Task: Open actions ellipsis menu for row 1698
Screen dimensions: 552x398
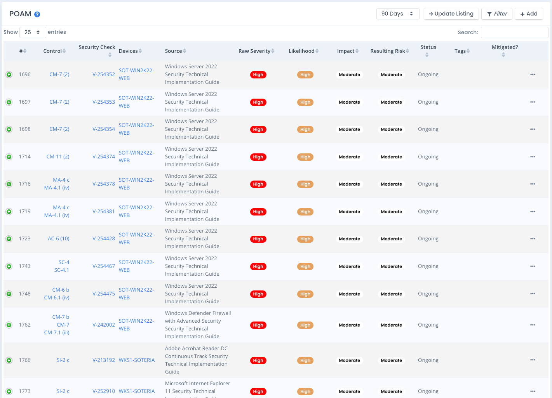Action: coord(533,129)
